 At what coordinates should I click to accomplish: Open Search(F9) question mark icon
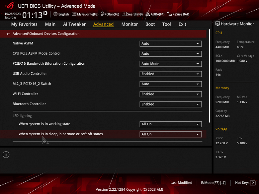click(124, 14)
